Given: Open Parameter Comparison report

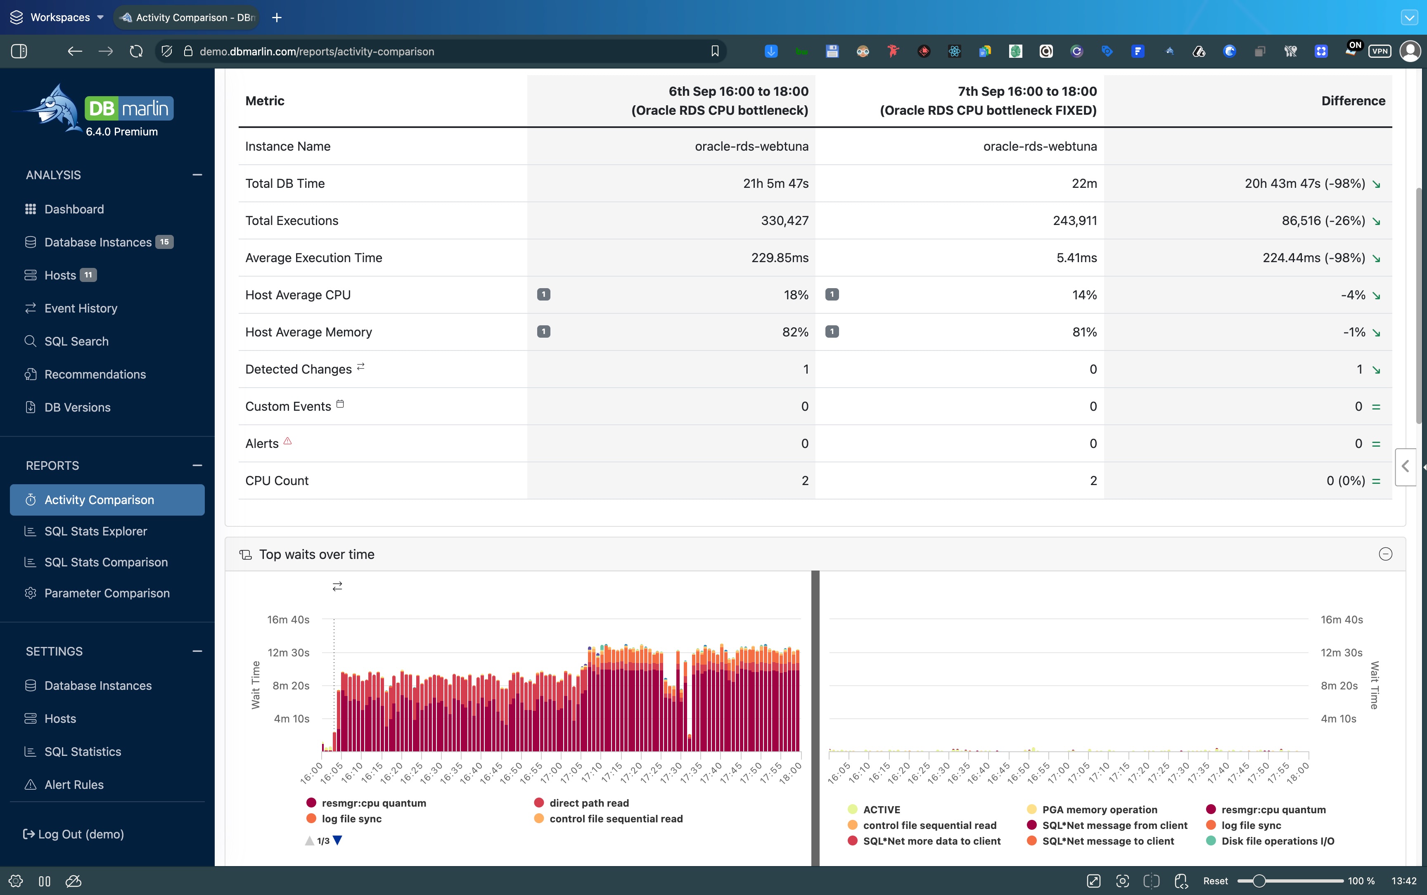Looking at the screenshot, I should click(x=97, y=593).
